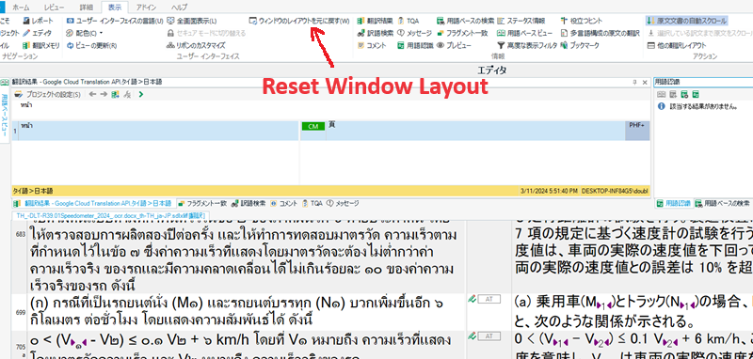Open ブックマーク window
Image resolution: width=753 pixels, height=359 pixels.
580,45
